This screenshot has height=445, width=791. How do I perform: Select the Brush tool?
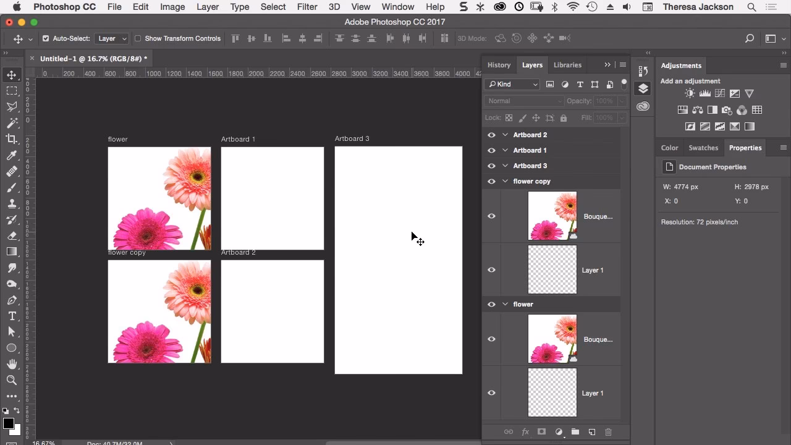tap(12, 187)
